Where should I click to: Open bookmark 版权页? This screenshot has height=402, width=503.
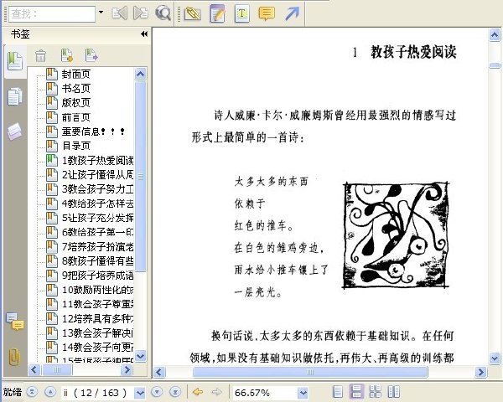(x=75, y=102)
